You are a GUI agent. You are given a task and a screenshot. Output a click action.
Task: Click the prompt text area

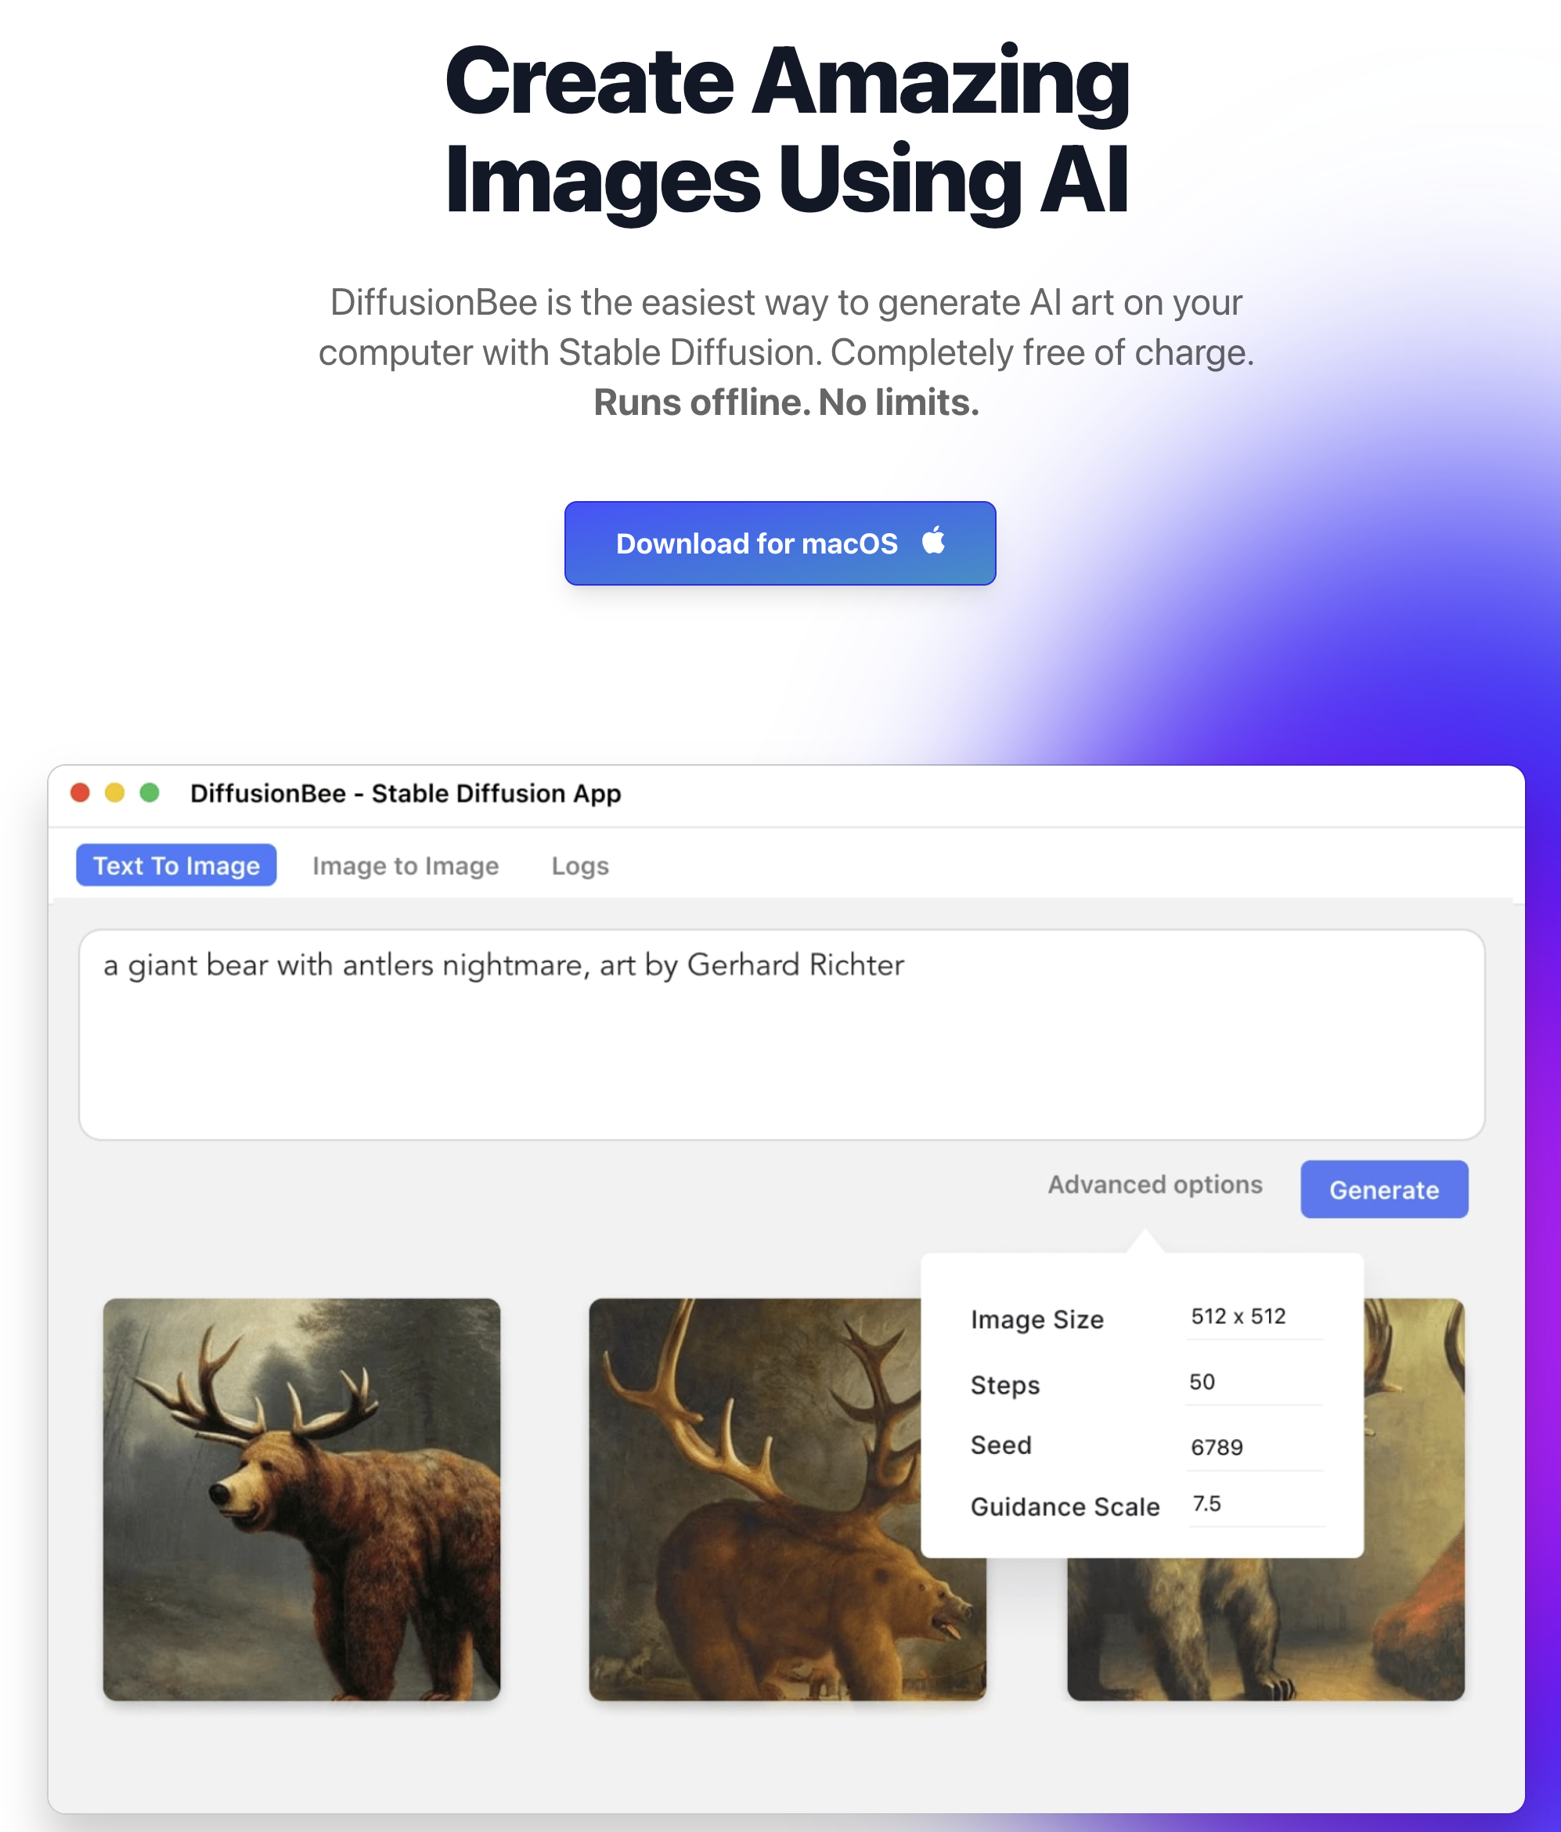coord(780,1033)
